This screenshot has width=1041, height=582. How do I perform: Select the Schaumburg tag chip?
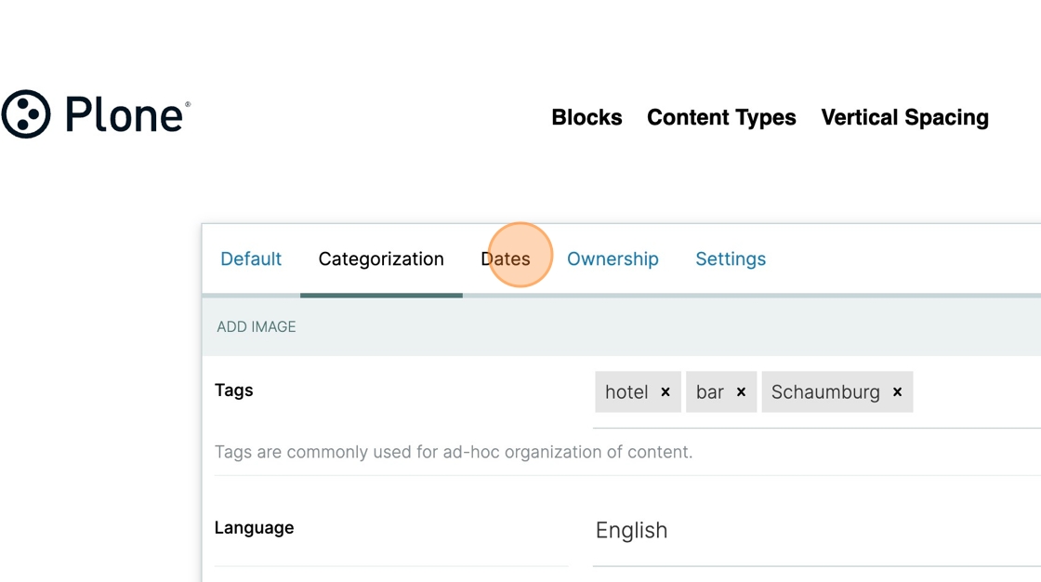point(837,392)
